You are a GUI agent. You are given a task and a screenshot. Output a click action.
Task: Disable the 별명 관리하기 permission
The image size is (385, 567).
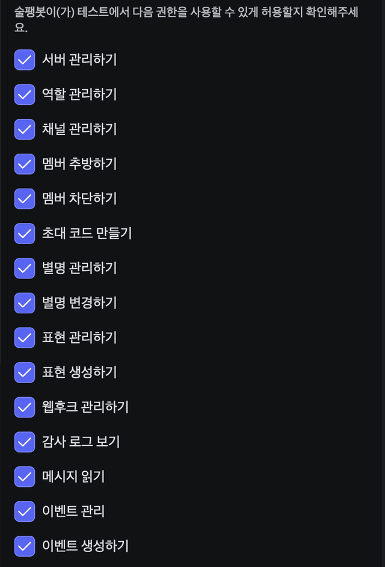tap(25, 268)
